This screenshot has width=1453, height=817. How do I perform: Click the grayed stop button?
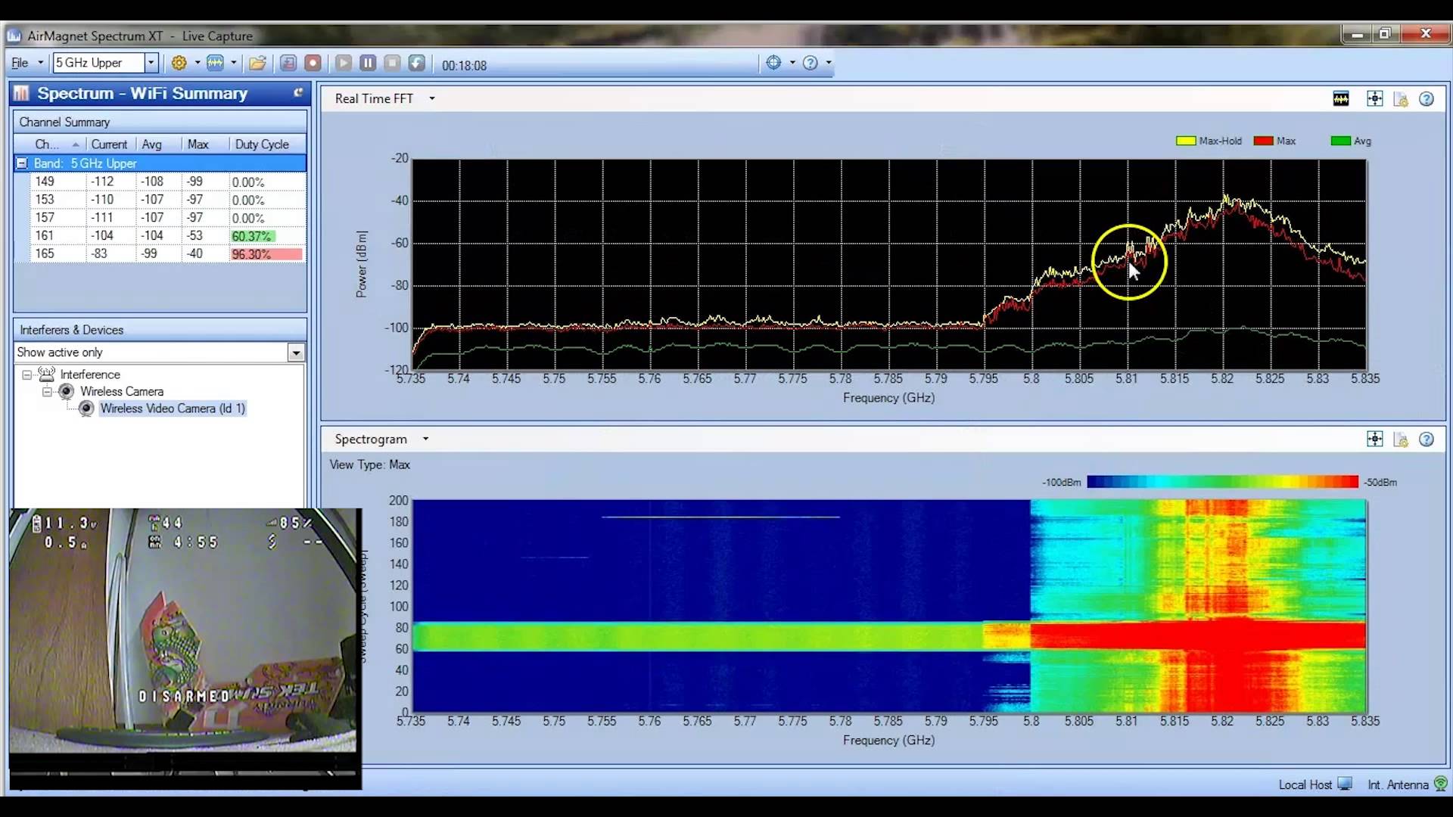pyautogui.click(x=392, y=63)
